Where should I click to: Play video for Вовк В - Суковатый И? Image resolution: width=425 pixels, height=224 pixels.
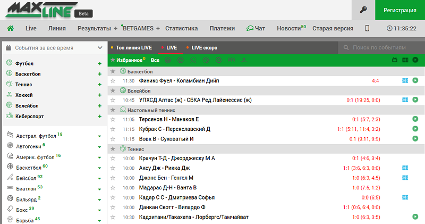point(415,138)
